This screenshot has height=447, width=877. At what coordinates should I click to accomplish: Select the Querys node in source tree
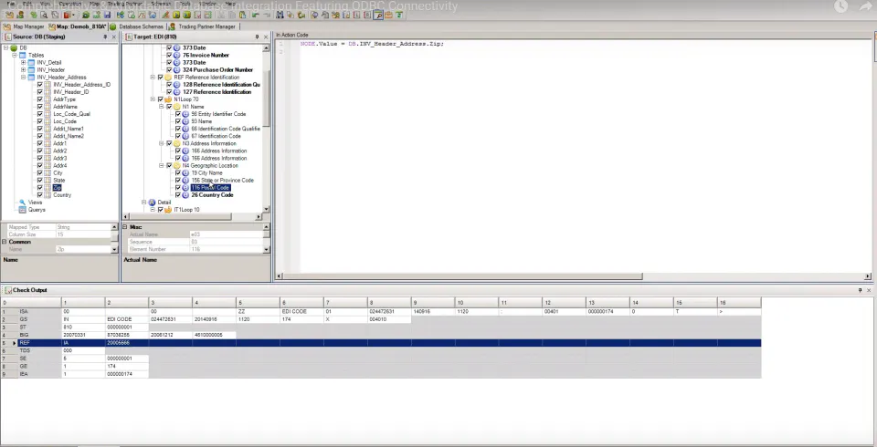[37, 210]
